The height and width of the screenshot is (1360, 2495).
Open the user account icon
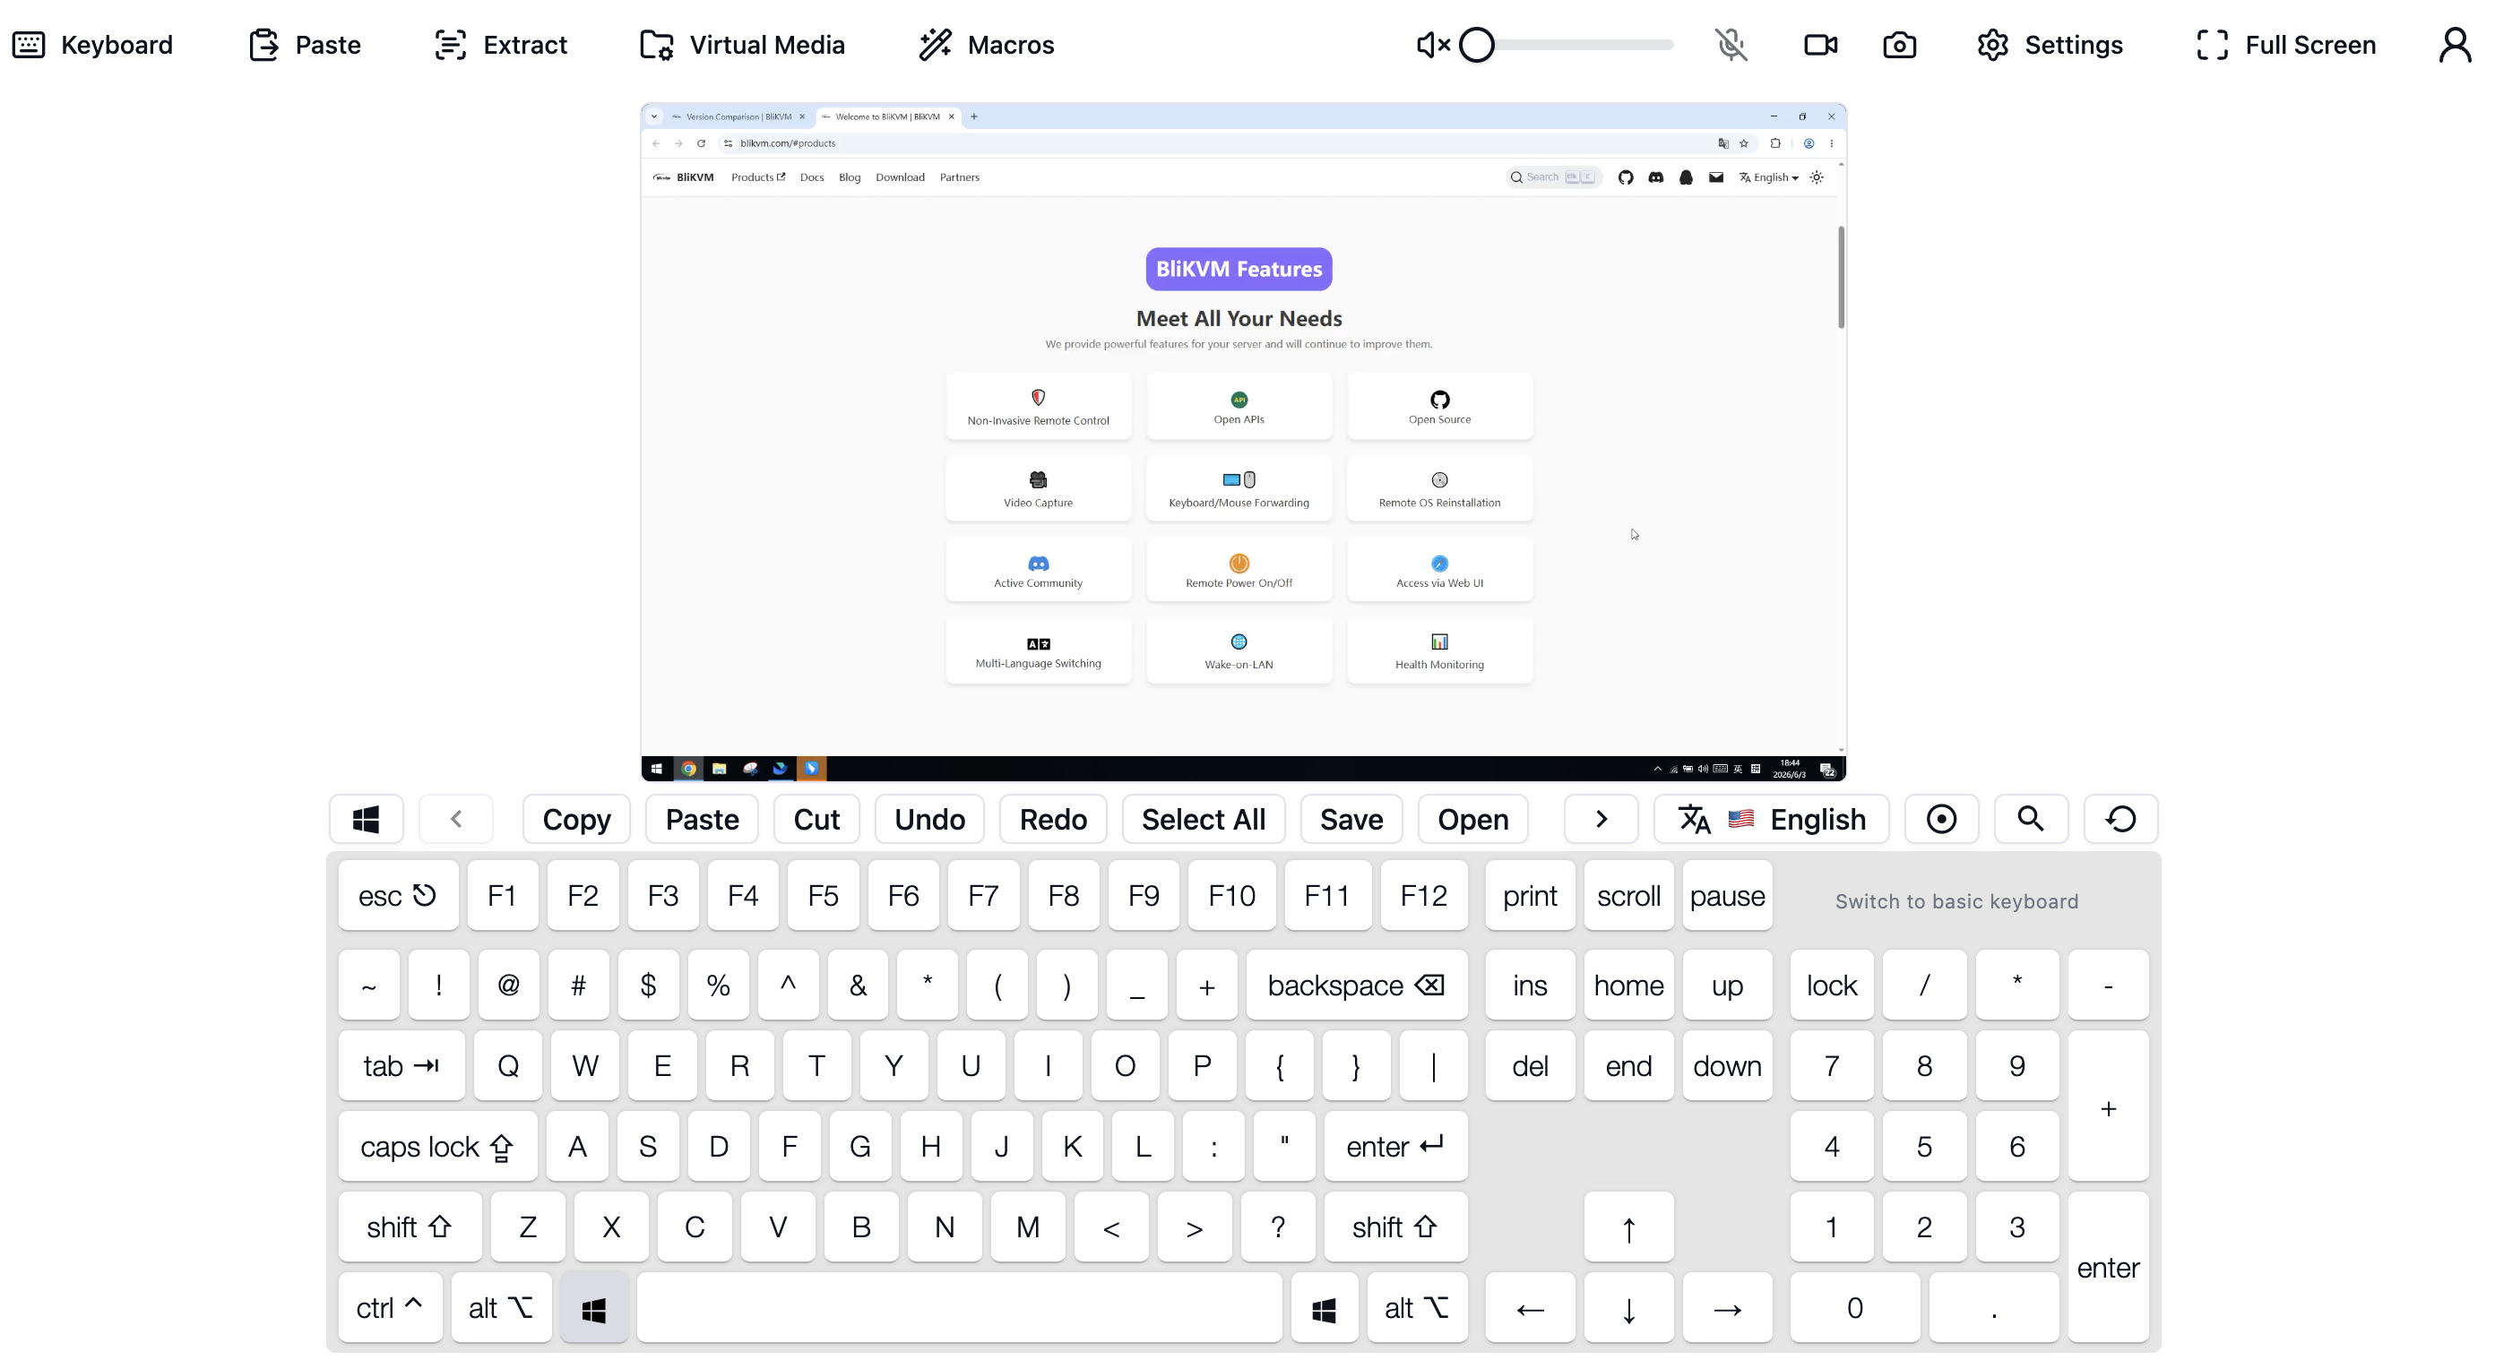coord(2456,45)
